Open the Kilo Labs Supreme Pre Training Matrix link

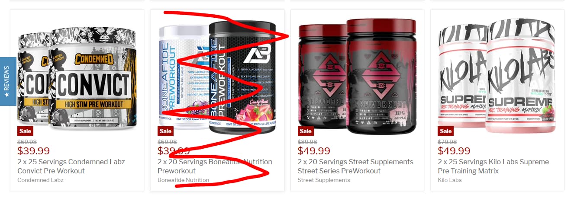pyautogui.click(x=493, y=166)
